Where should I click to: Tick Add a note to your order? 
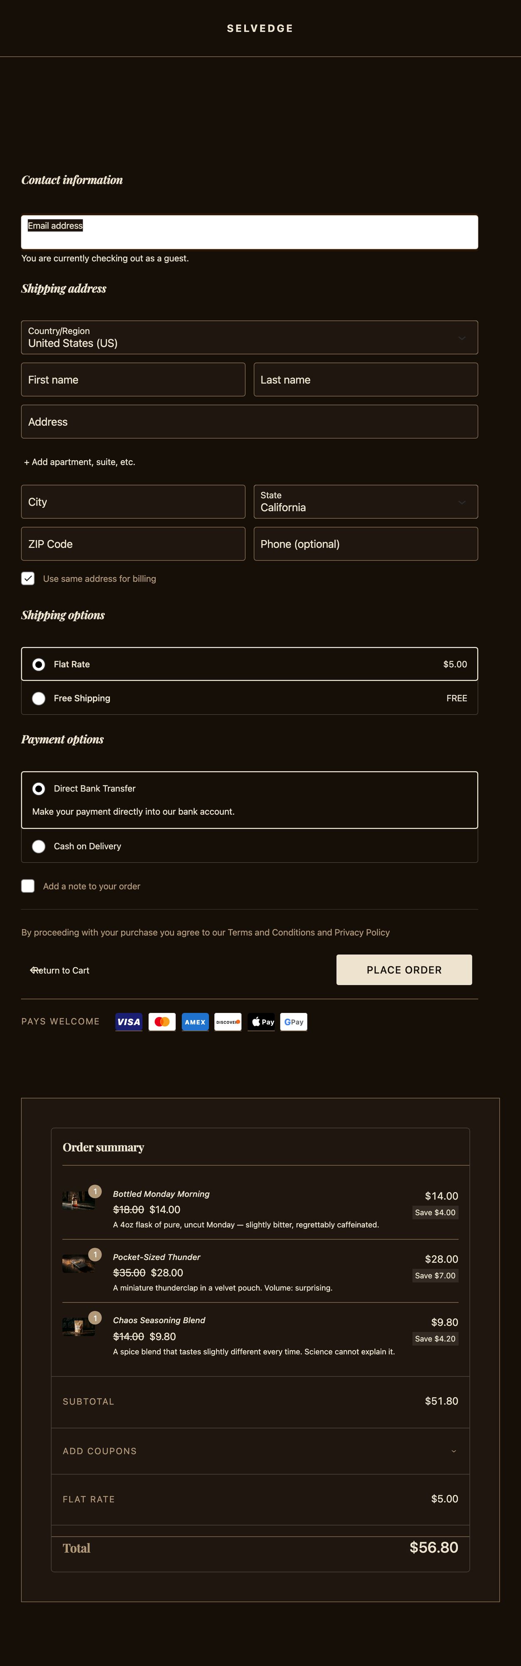(28, 886)
